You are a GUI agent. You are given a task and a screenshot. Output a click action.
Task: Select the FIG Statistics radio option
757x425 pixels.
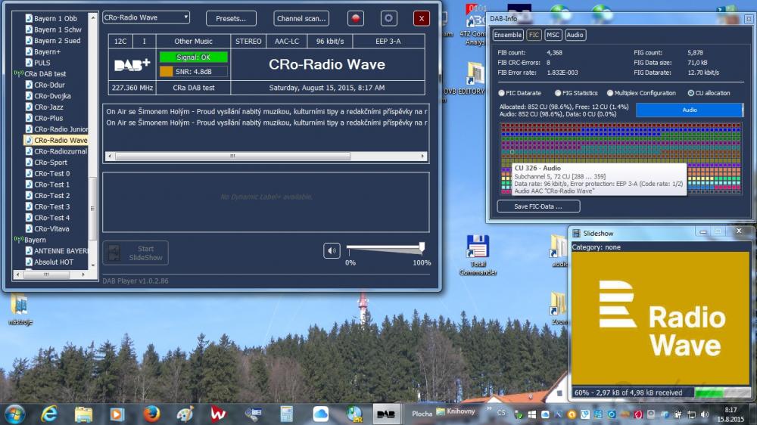558,93
